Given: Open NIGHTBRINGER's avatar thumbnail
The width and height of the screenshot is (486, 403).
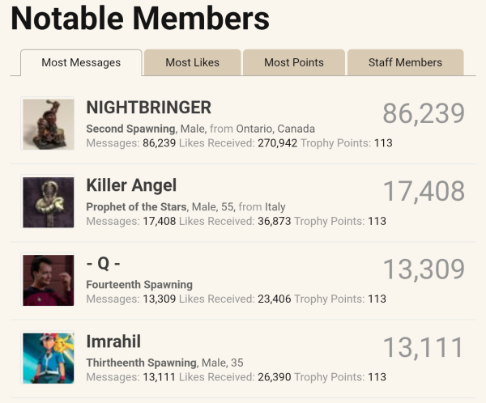Looking at the screenshot, I should pyautogui.click(x=49, y=124).
